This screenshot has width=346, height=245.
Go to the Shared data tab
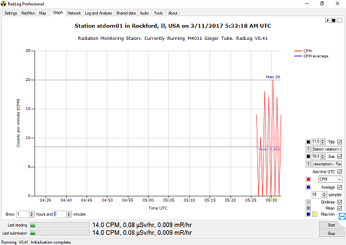(126, 13)
